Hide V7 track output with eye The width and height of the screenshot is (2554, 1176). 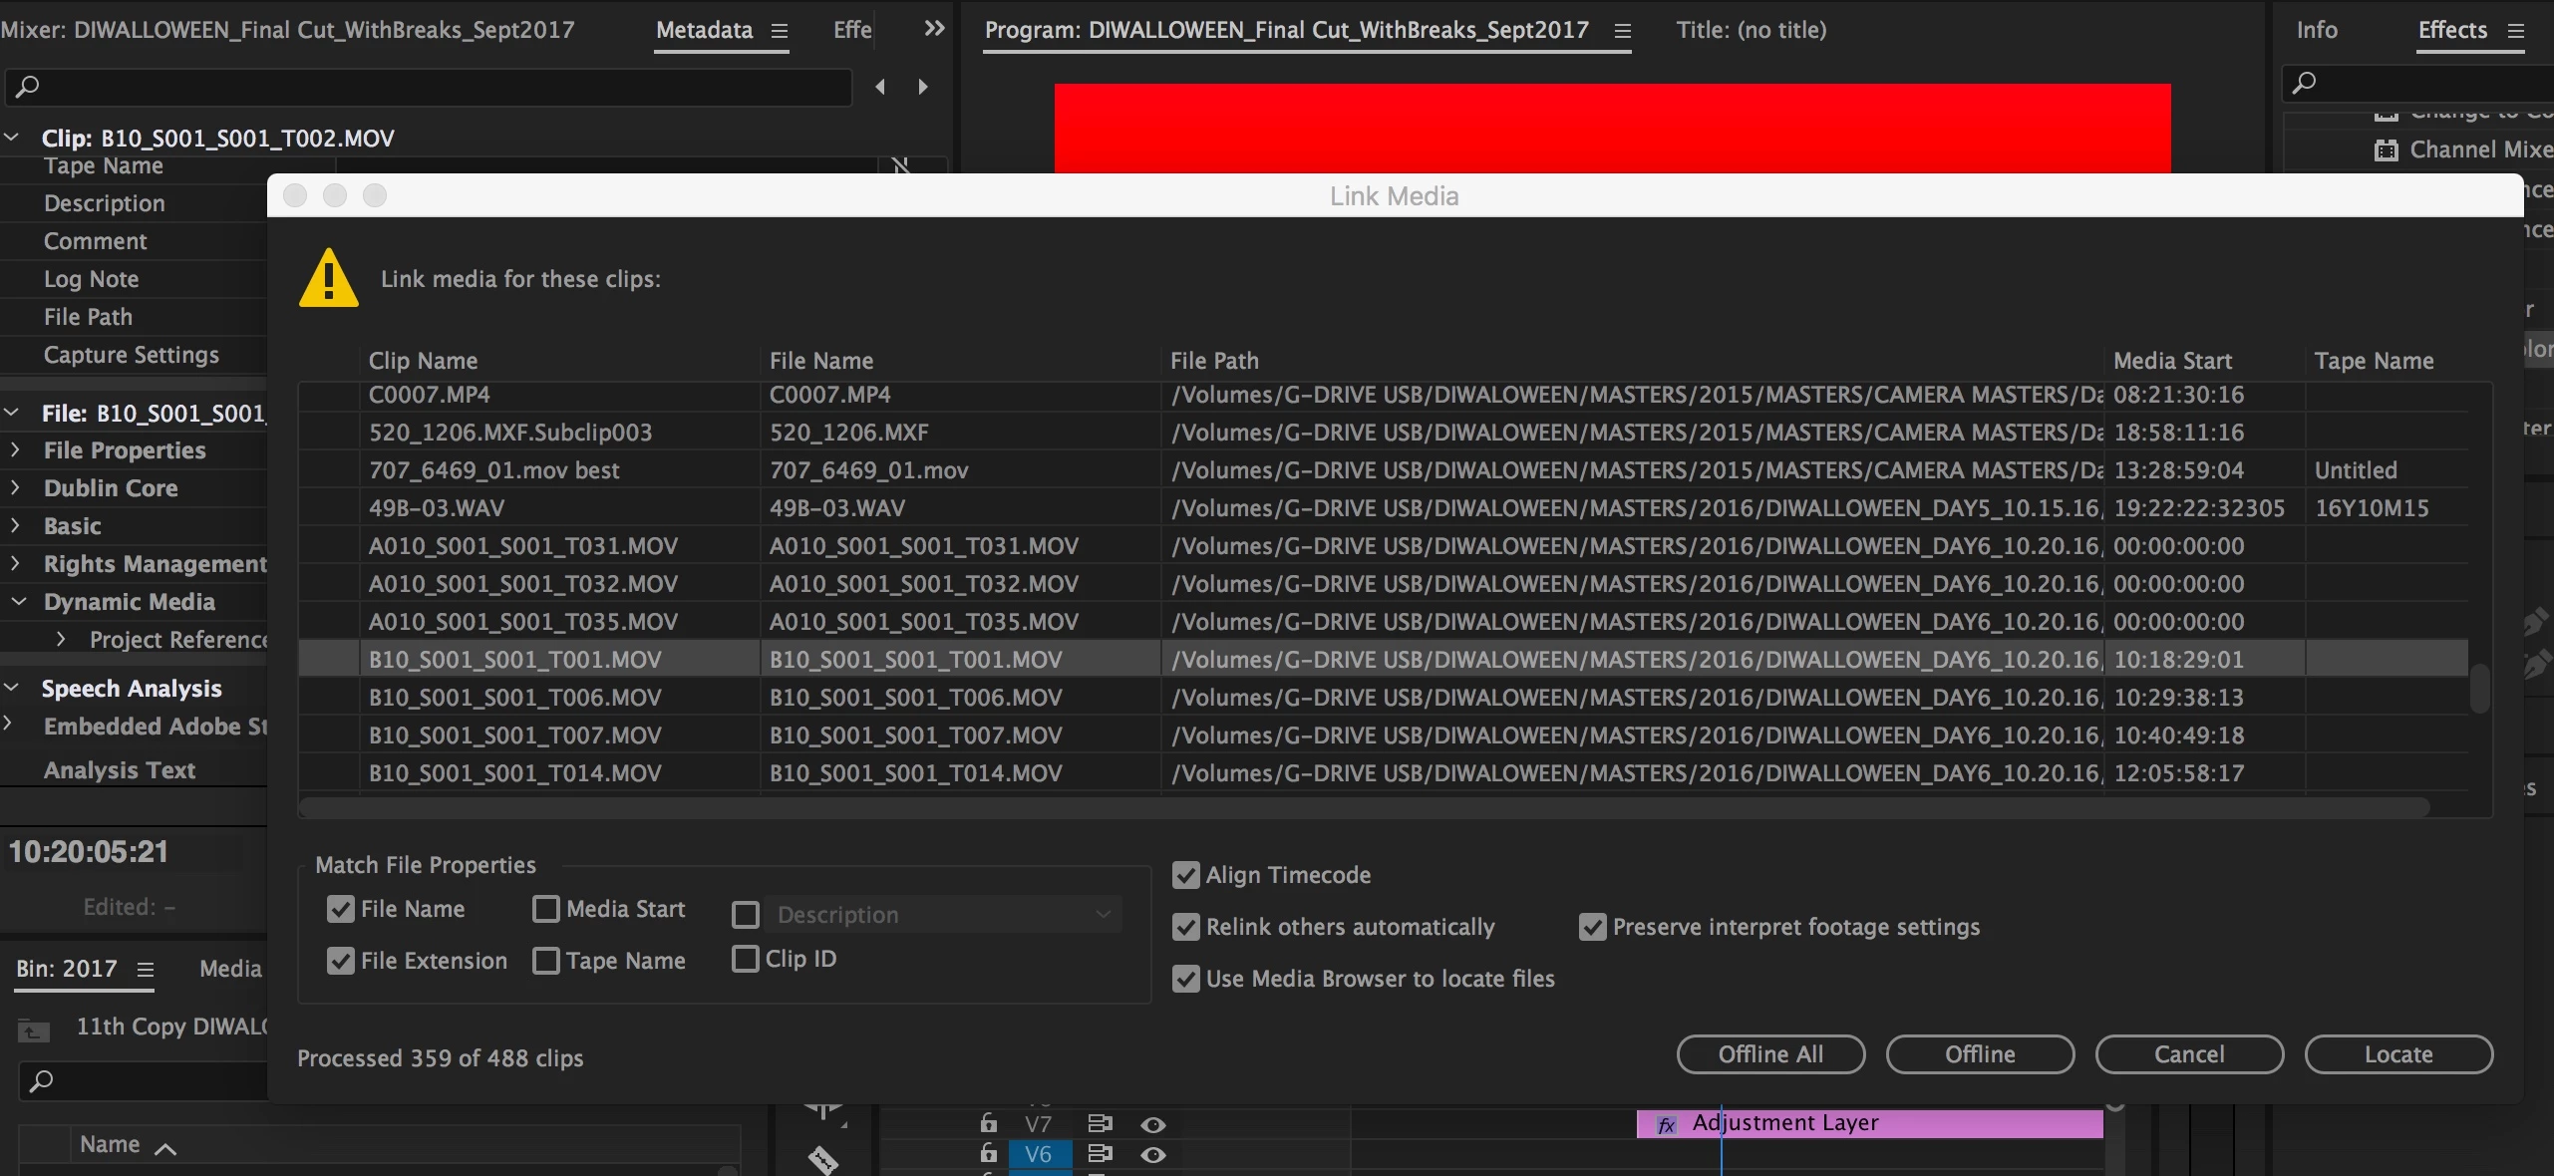(x=1153, y=1125)
